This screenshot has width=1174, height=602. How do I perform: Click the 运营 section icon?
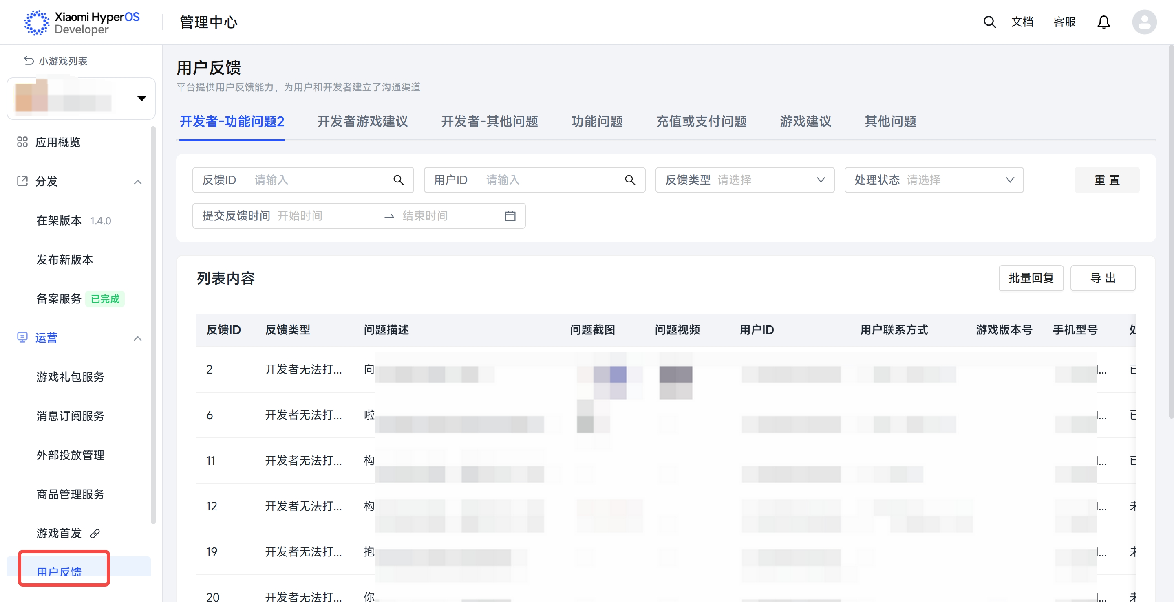click(x=22, y=337)
